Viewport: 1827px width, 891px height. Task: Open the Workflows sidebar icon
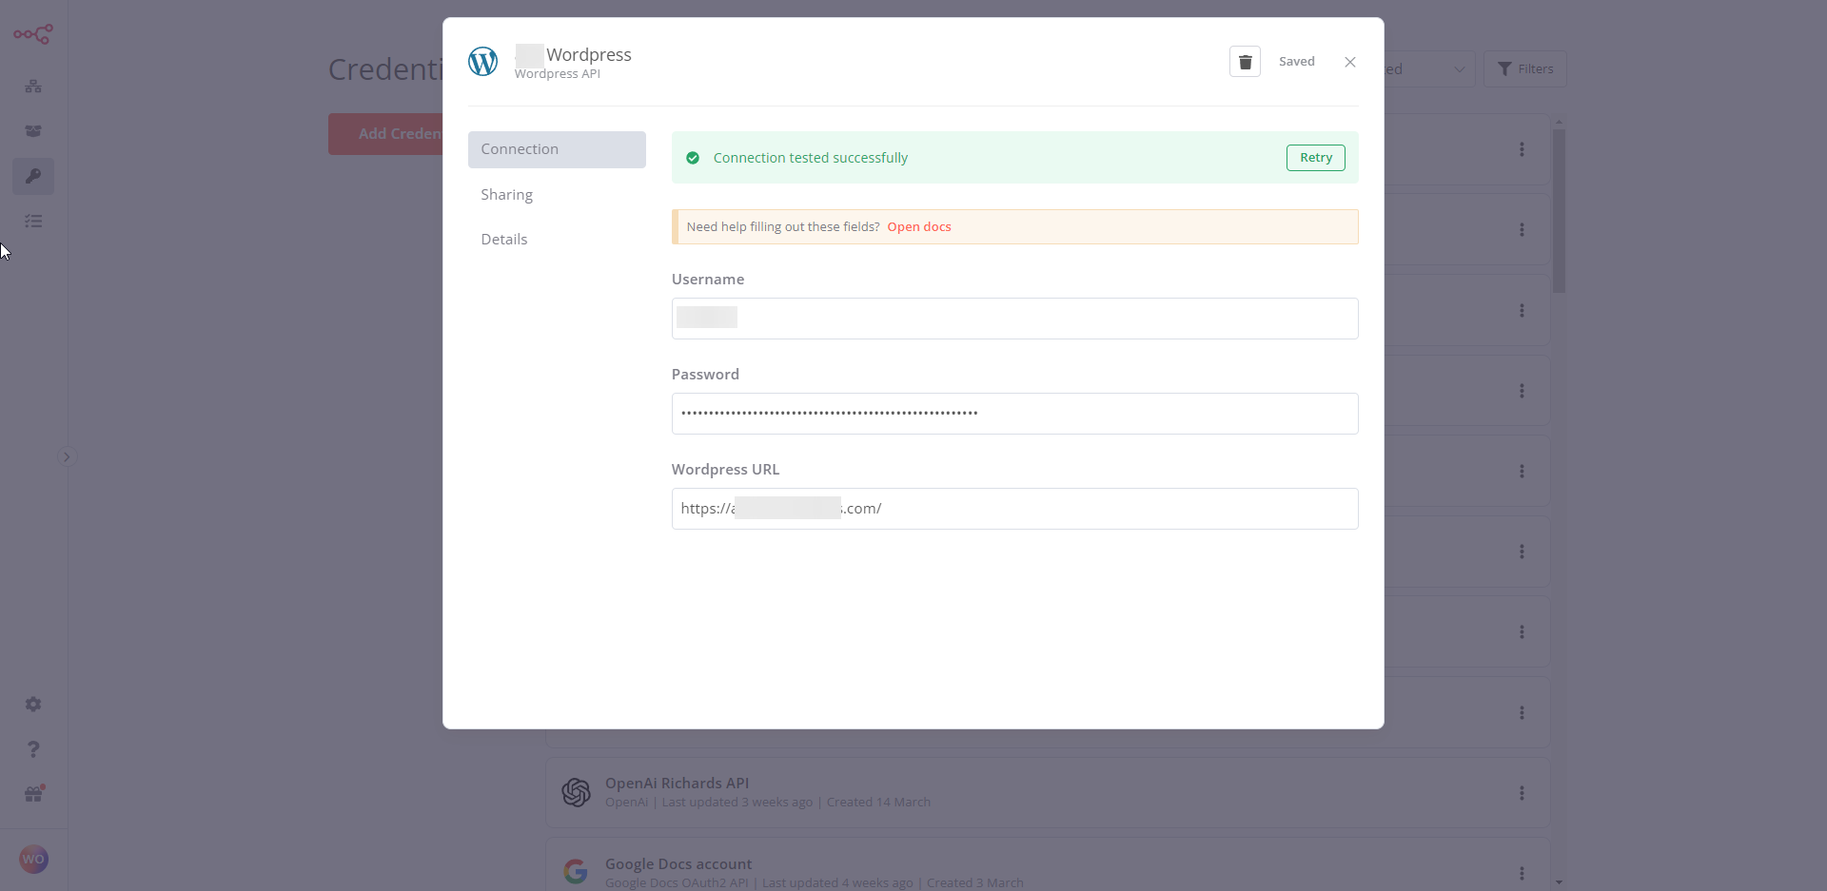point(33,87)
